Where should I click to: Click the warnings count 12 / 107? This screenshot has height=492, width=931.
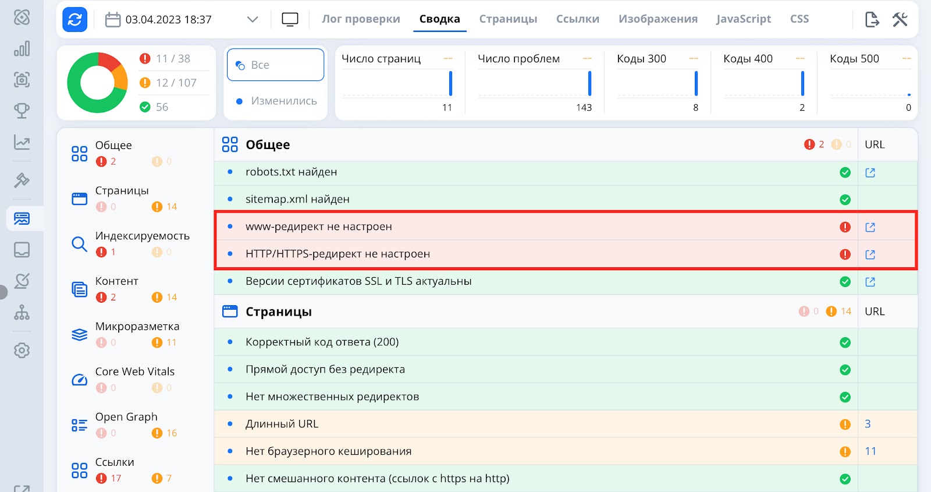click(x=168, y=83)
